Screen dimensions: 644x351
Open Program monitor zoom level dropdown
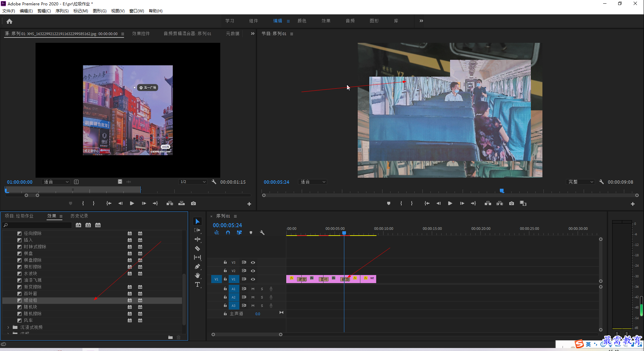[313, 182]
